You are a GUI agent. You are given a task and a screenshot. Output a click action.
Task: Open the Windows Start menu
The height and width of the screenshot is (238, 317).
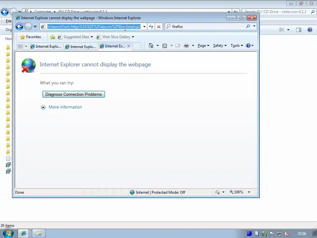8,233
